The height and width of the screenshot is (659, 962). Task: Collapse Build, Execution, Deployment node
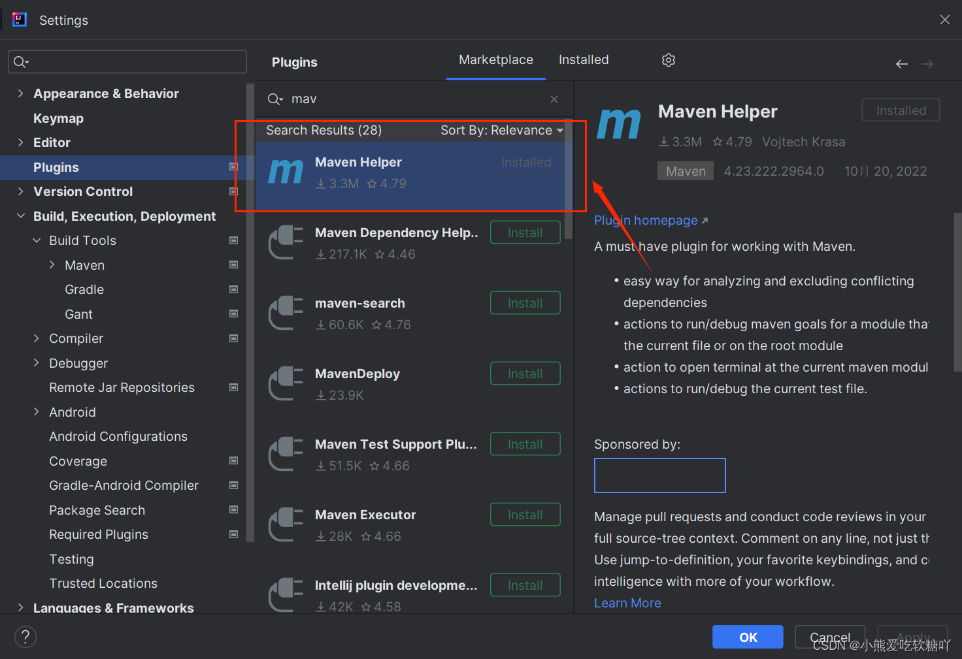pos(20,216)
